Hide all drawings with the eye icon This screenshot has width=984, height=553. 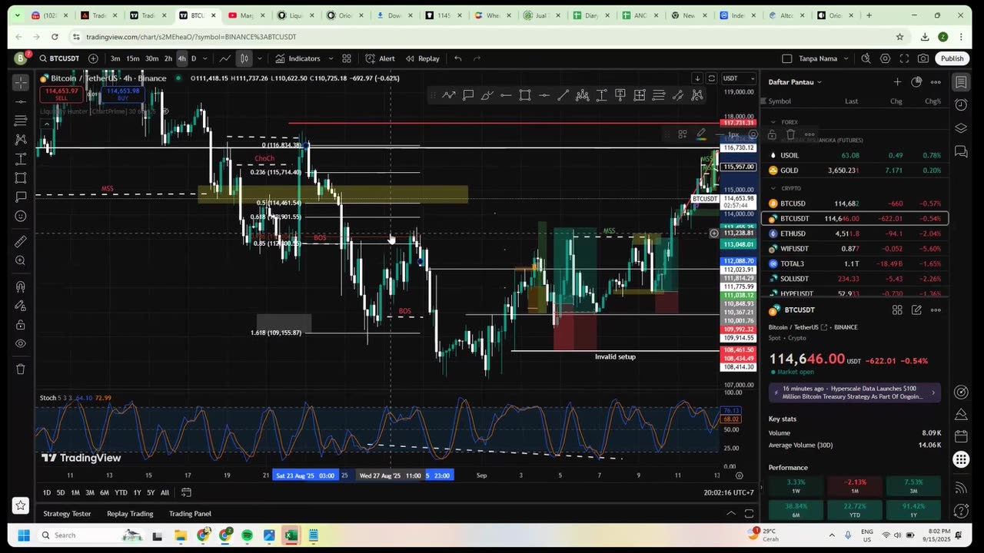pyautogui.click(x=21, y=343)
